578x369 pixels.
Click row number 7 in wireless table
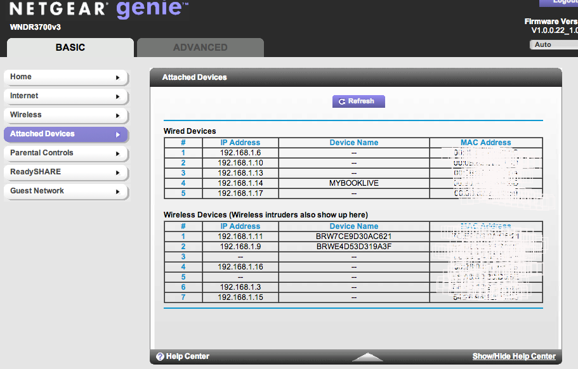(x=183, y=297)
